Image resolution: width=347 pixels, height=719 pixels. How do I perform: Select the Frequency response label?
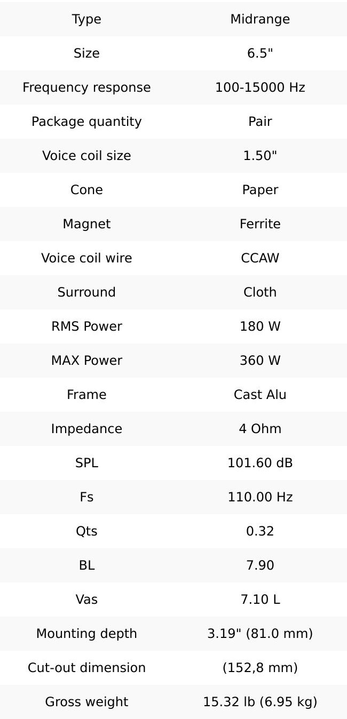[86, 87]
